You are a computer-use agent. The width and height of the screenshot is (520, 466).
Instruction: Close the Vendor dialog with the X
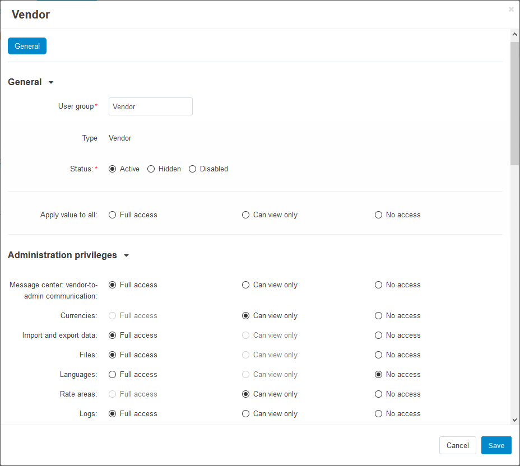tap(511, 10)
